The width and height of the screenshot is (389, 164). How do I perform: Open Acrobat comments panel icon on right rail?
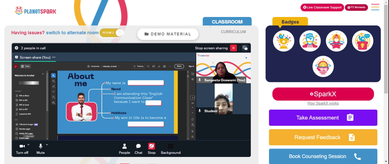coord(193,74)
